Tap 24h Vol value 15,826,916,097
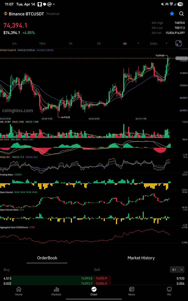Image resolution: width=188 pixels, height=301 pixels. (175, 33)
